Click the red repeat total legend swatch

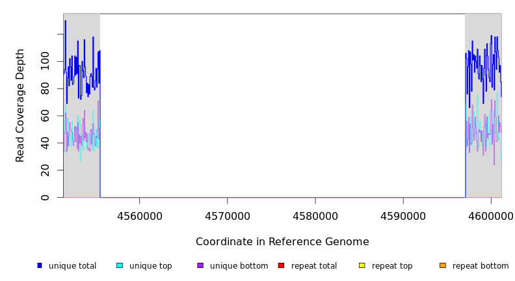[281, 265]
